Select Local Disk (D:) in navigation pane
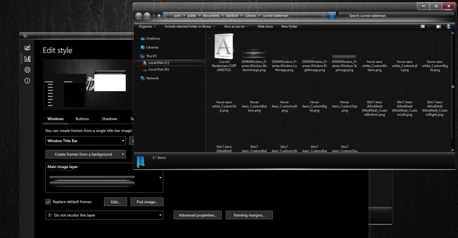This screenshot has width=458, height=238. (x=158, y=69)
